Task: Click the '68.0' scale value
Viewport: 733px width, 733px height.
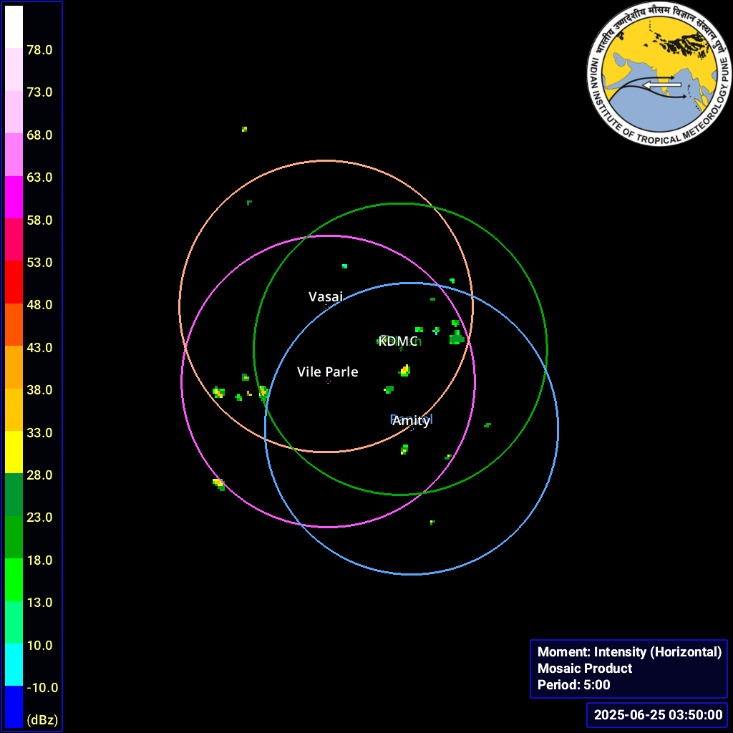Action: 39,135
